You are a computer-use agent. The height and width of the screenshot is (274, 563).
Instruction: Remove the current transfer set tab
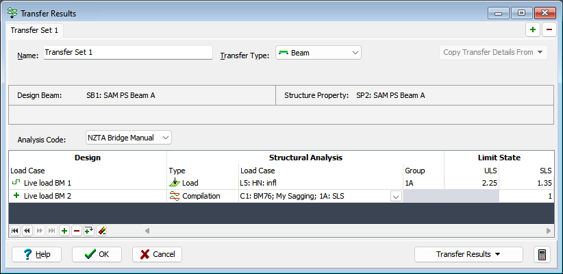click(x=549, y=30)
